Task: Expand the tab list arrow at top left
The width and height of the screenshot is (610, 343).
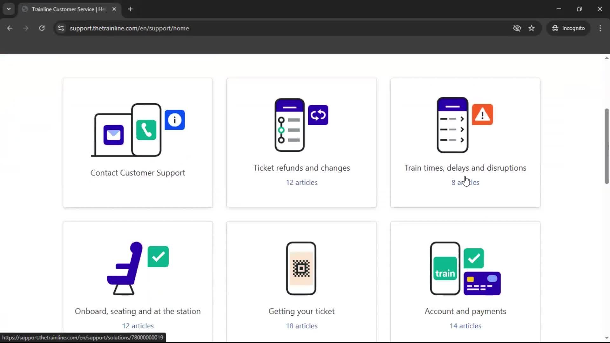Action: (x=9, y=9)
